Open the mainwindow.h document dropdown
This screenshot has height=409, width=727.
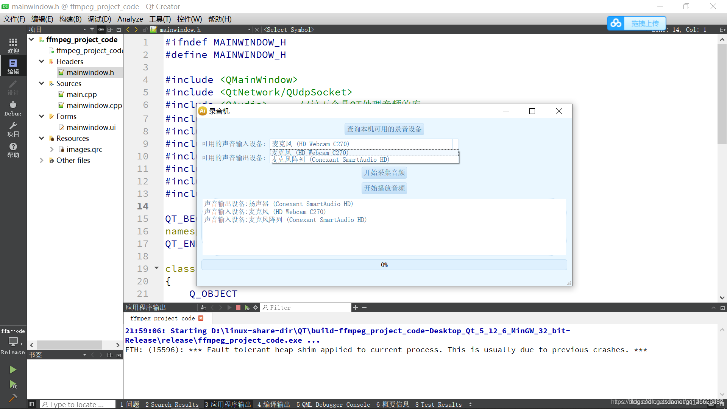[249, 30]
